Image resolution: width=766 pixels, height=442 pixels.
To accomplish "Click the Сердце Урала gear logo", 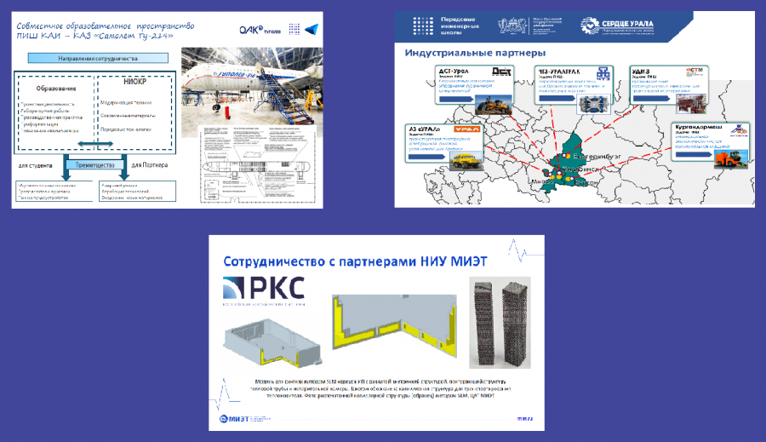I will pos(587,25).
